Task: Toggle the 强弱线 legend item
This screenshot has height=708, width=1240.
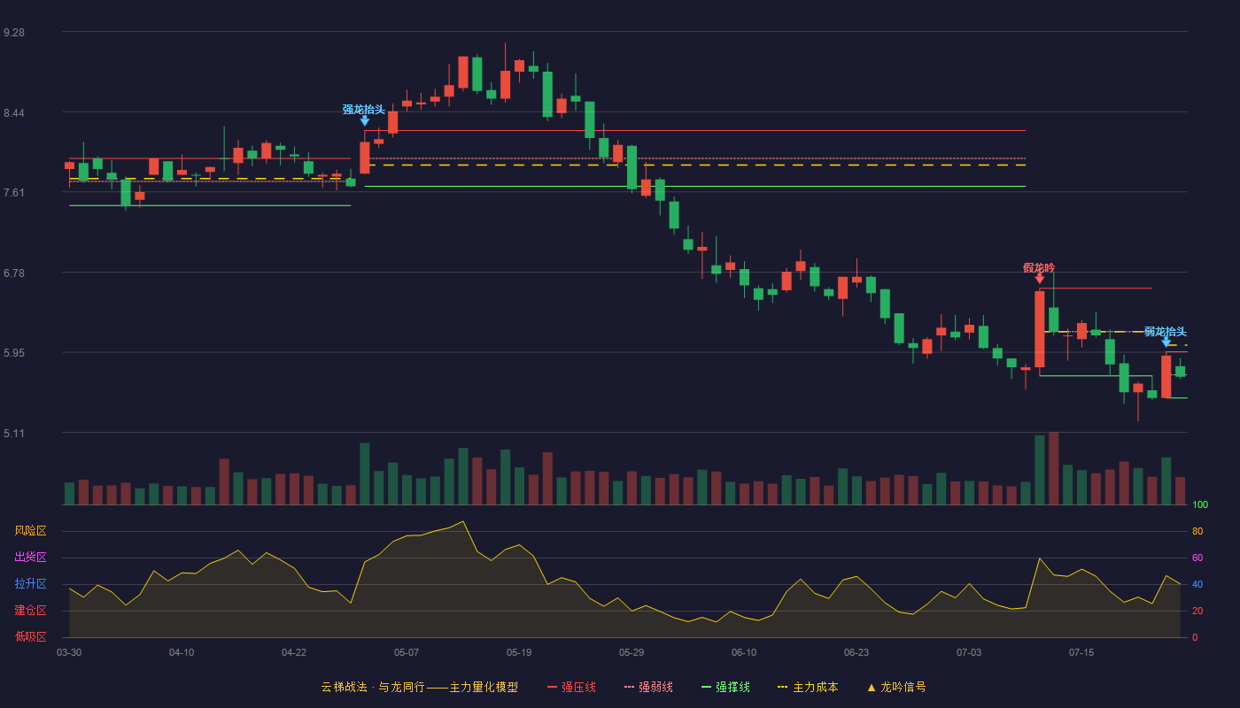Action: (x=648, y=687)
